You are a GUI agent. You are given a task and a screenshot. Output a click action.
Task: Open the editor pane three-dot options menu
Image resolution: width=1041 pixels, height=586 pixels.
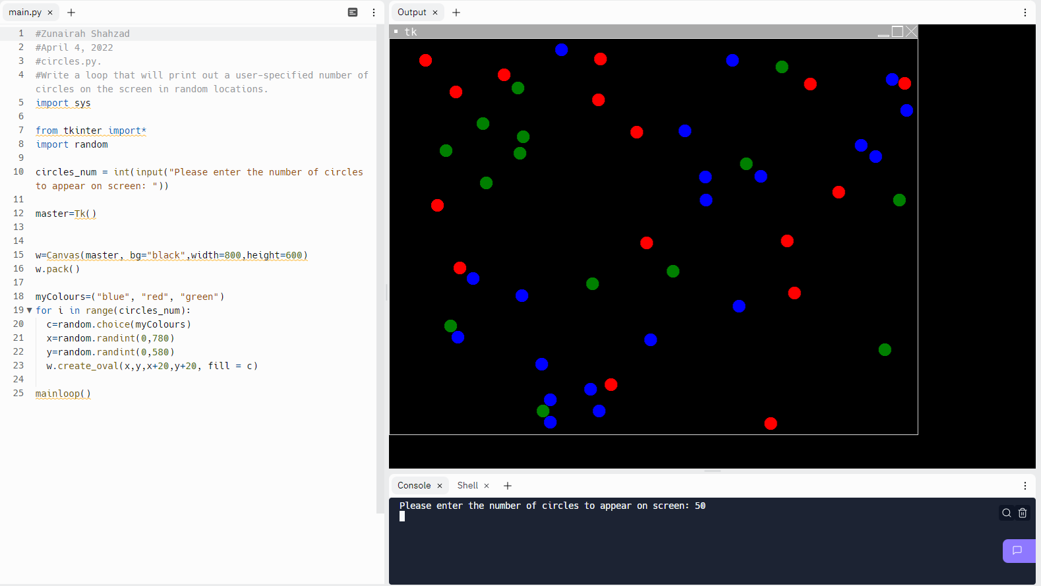click(x=374, y=13)
